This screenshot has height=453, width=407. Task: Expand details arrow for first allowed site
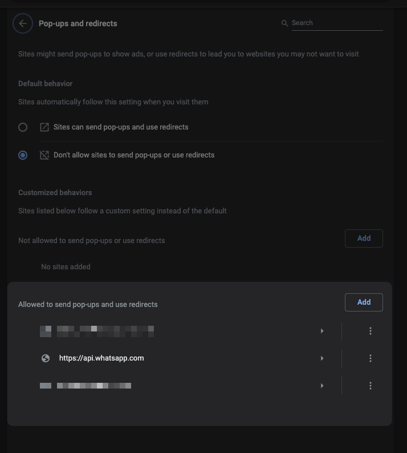pyautogui.click(x=322, y=331)
